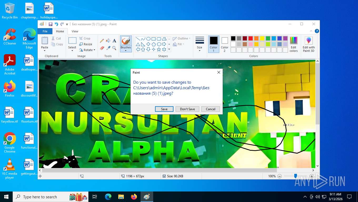Pick the Fill with color bucket tool
The width and height of the screenshot is (358, 202).
(108, 41)
